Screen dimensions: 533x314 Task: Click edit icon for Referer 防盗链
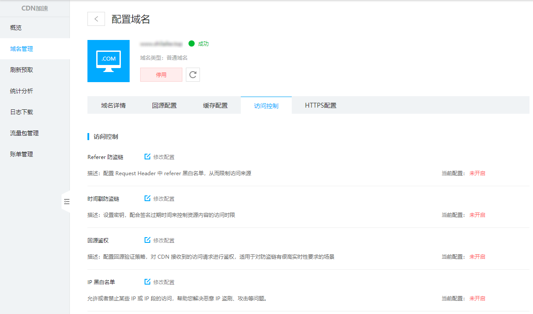148,157
